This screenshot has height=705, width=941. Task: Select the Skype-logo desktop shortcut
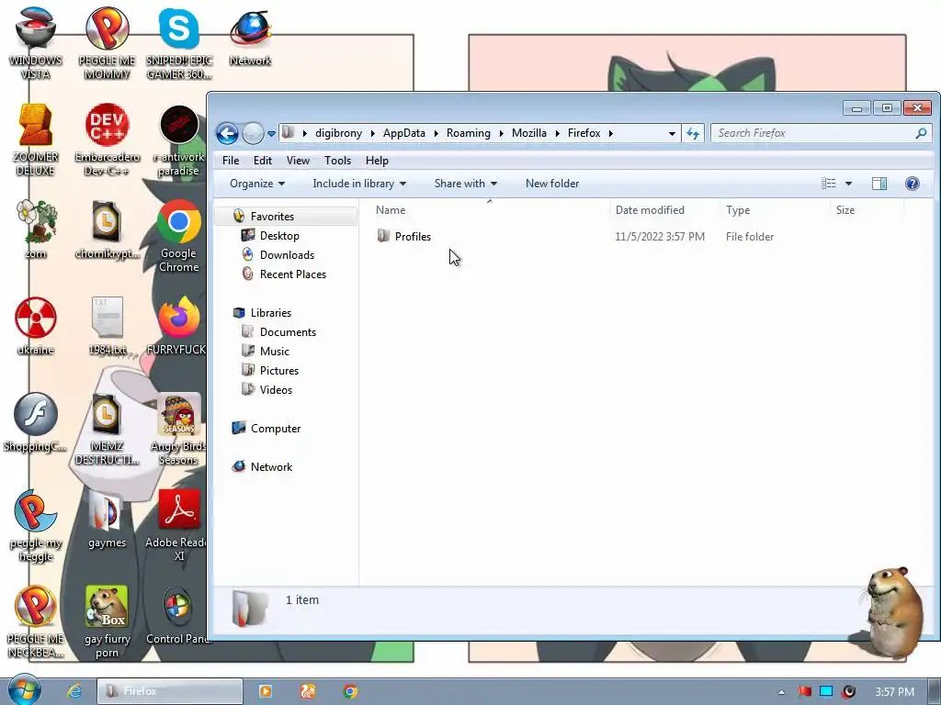coord(179,43)
